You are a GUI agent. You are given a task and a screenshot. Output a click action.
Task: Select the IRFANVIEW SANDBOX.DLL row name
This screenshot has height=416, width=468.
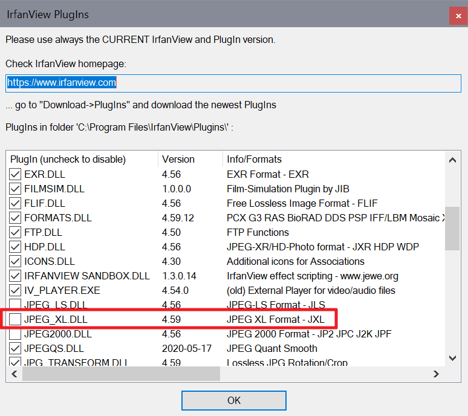click(87, 276)
